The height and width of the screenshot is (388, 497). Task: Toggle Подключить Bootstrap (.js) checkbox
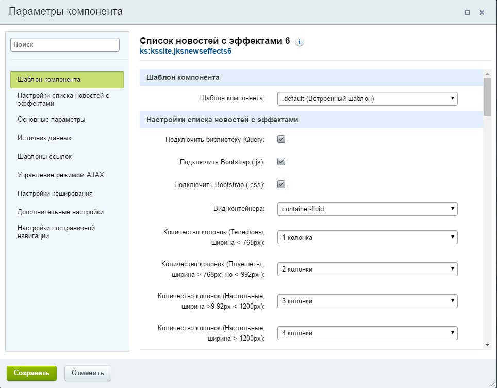coord(281,161)
